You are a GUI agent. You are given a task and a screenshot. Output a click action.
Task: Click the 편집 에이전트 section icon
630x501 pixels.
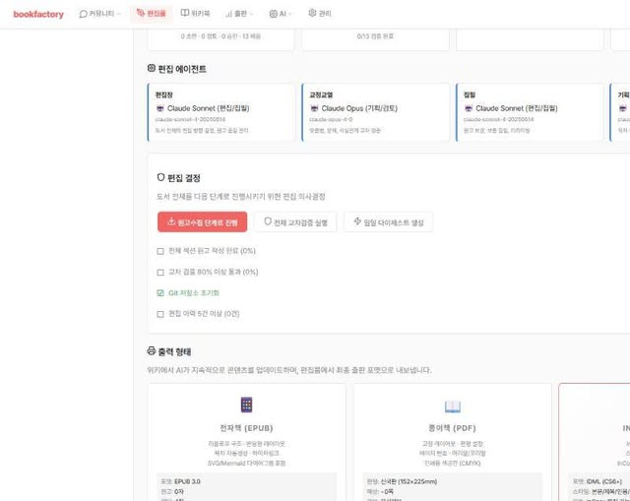pyautogui.click(x=151, y=68)
